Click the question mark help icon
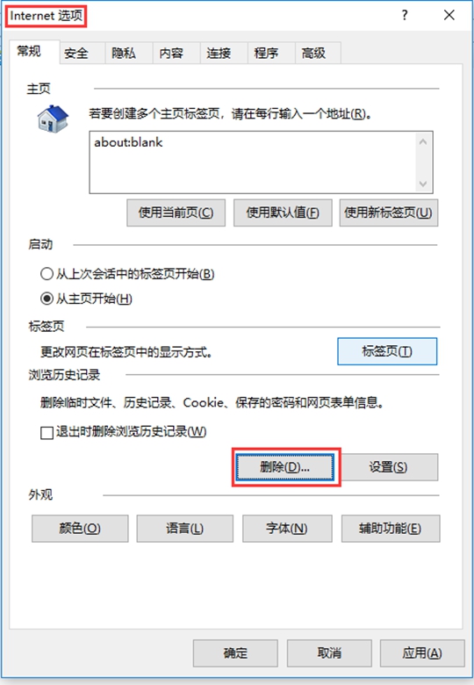This screenshot has height=685, width=474. (x=405, y=15)
